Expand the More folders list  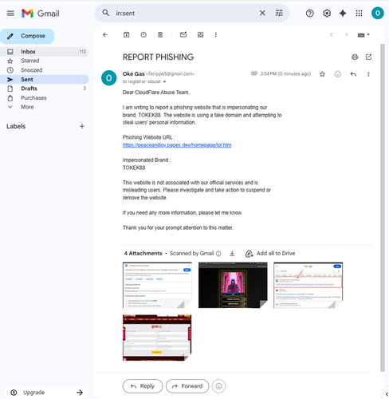tap(44, 107)
